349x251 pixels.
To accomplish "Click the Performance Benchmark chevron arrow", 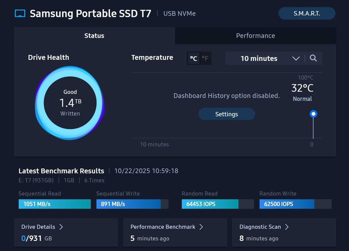I will (x=201, y=227).
